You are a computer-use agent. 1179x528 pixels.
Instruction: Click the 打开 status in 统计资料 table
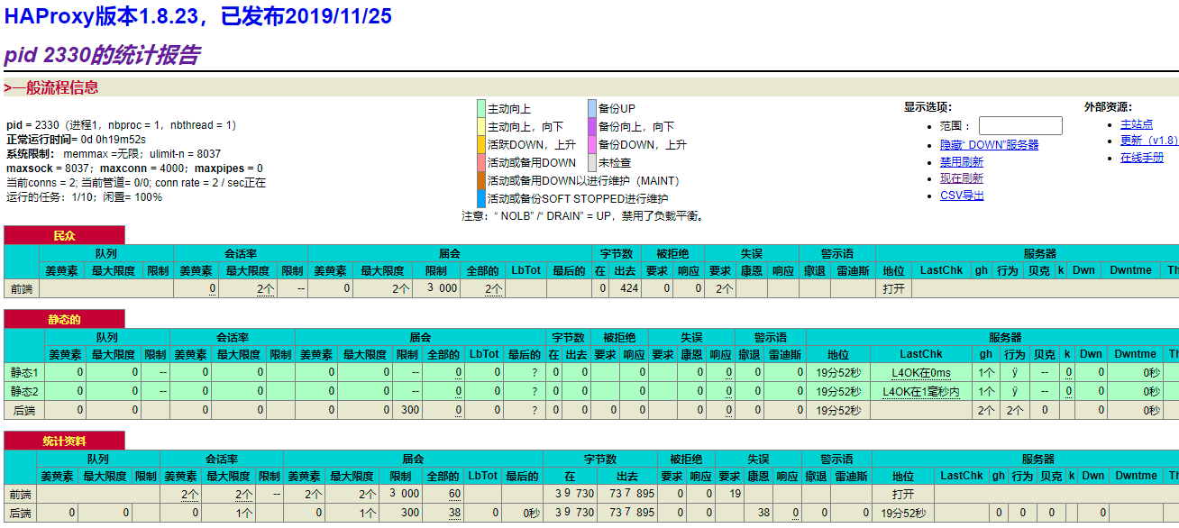pos(903,494)
